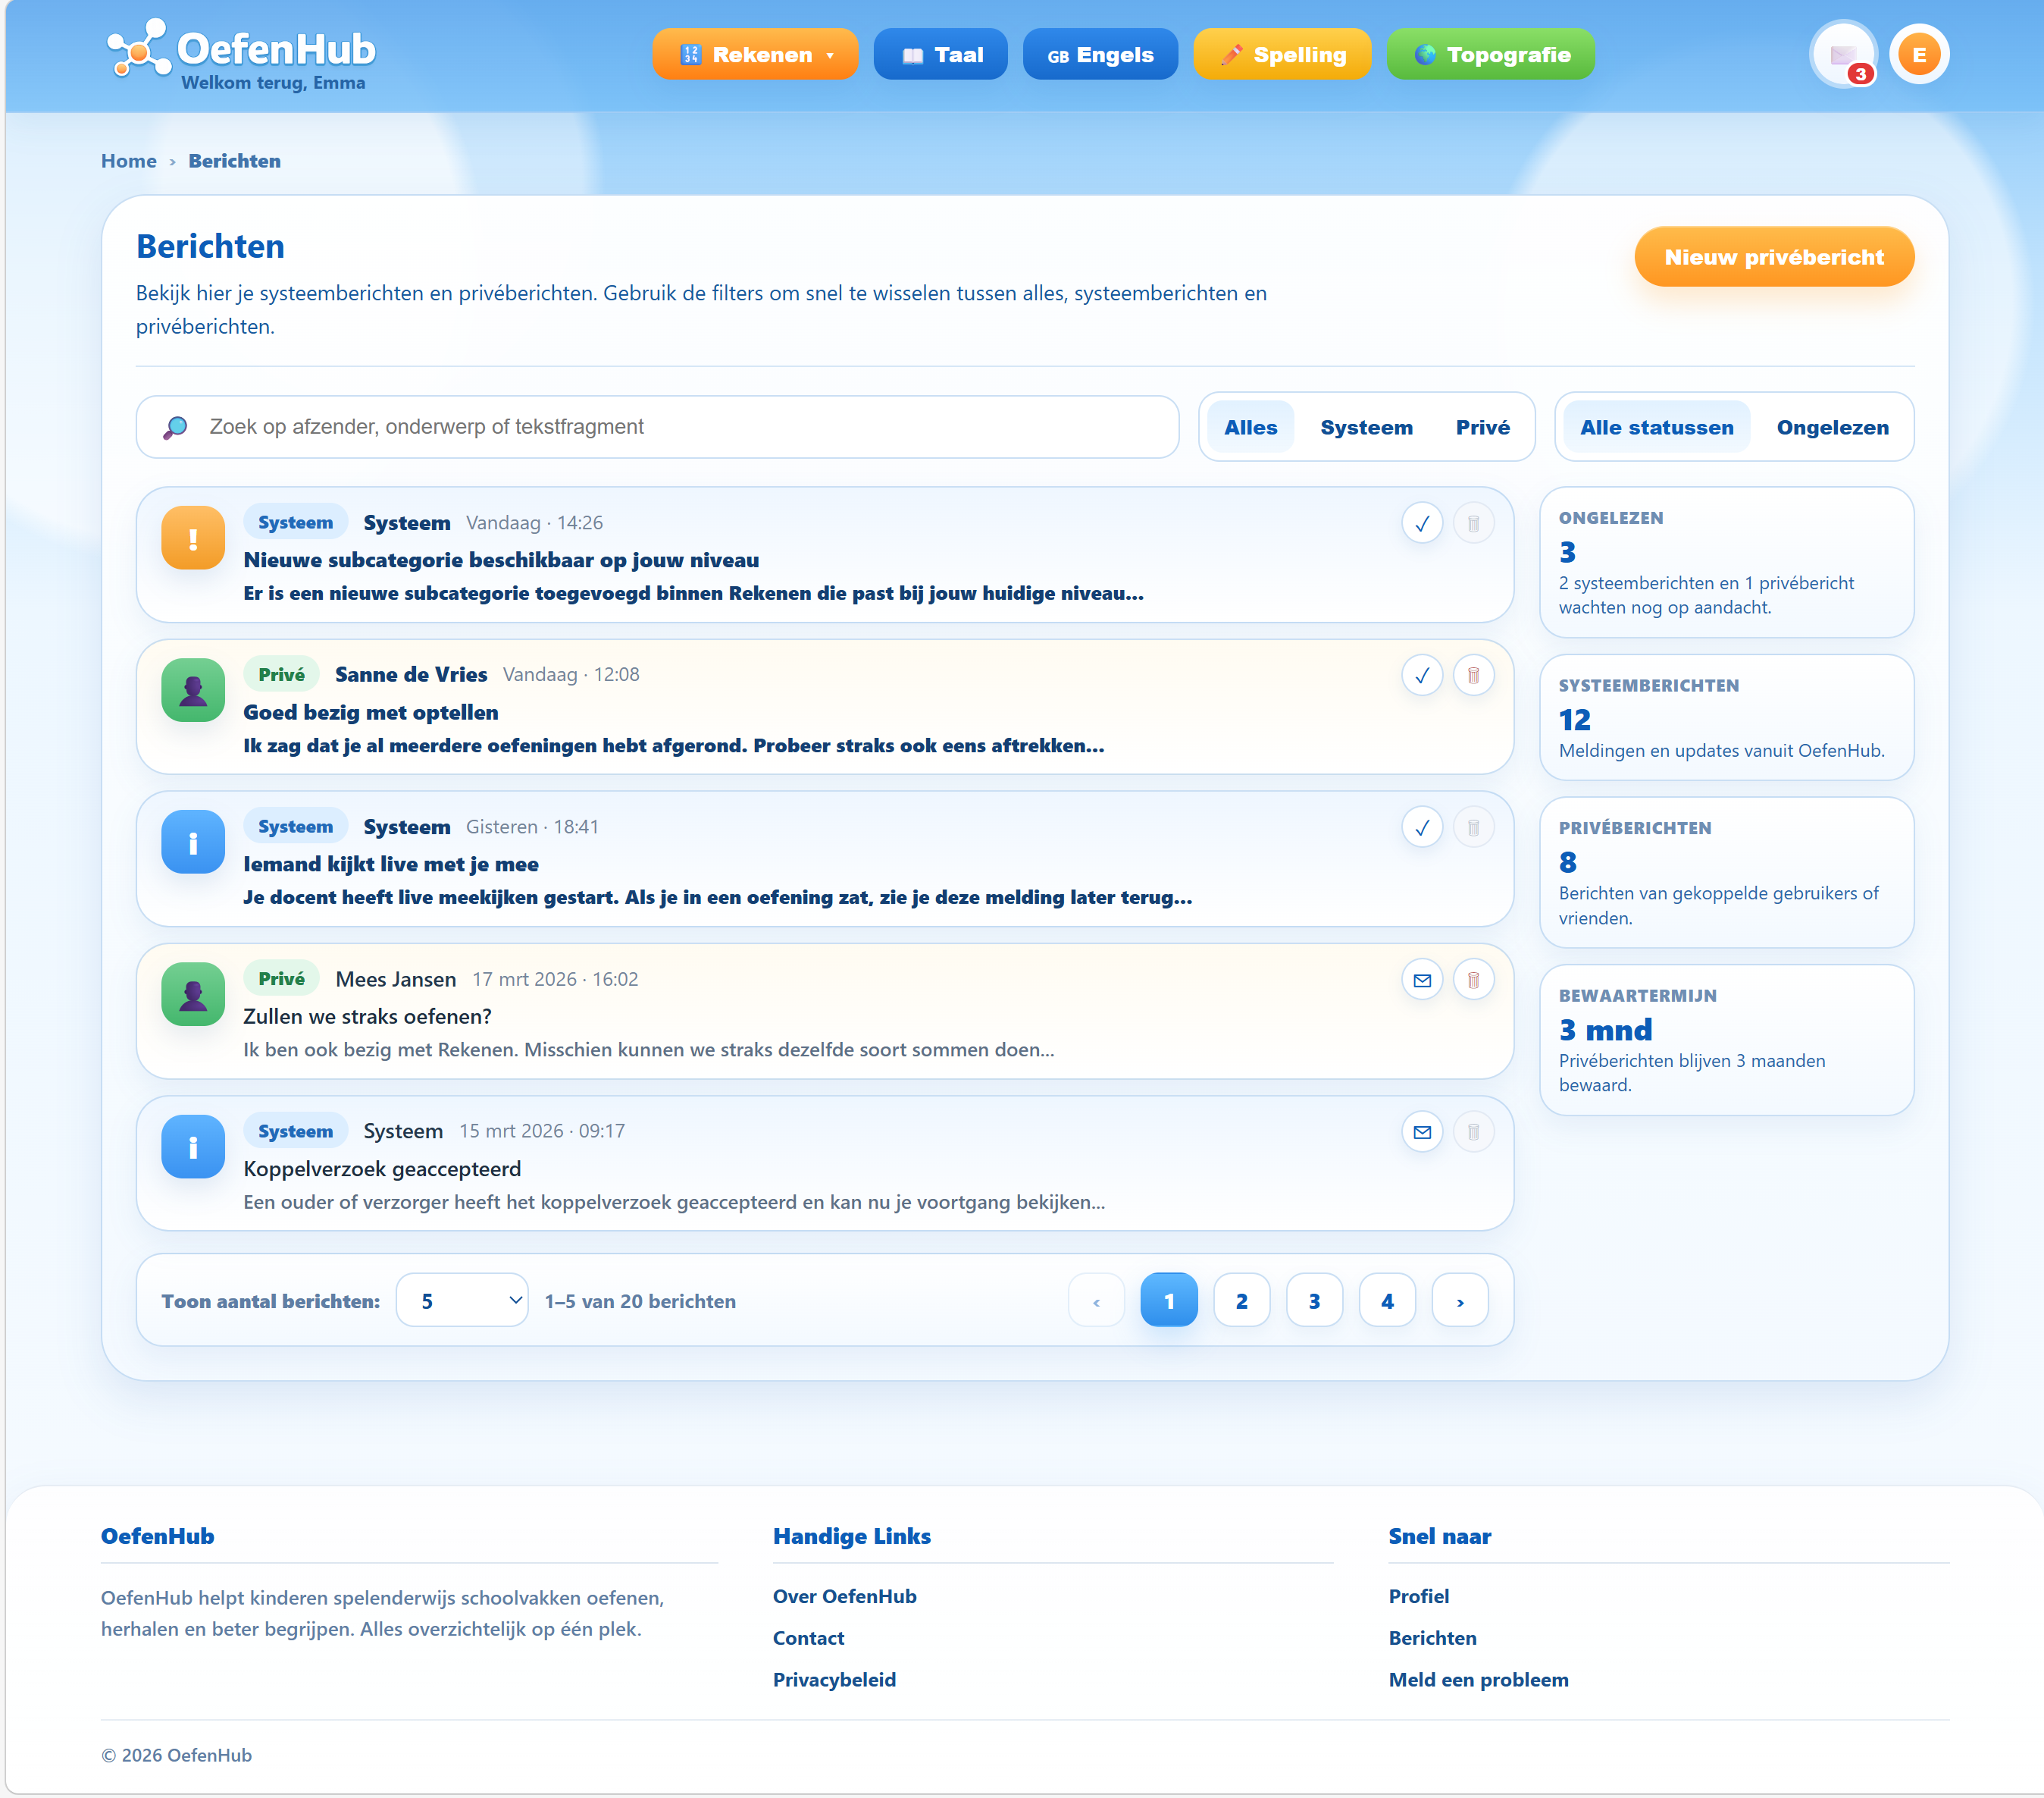Image resolution: width=2044 pixels, height=1798 pixels.
Task: Click the info icon on 'Iemand kijkt live' message
Action: 193,842
